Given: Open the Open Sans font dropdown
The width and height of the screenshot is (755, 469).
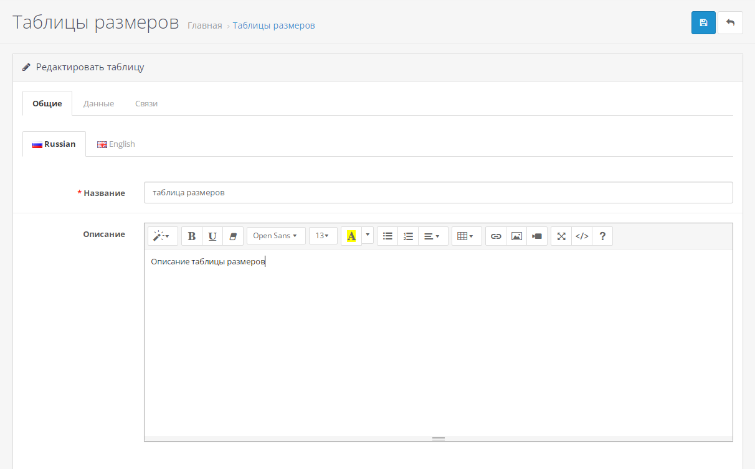Looking at the screenshot, I should (x=275, y=236).
